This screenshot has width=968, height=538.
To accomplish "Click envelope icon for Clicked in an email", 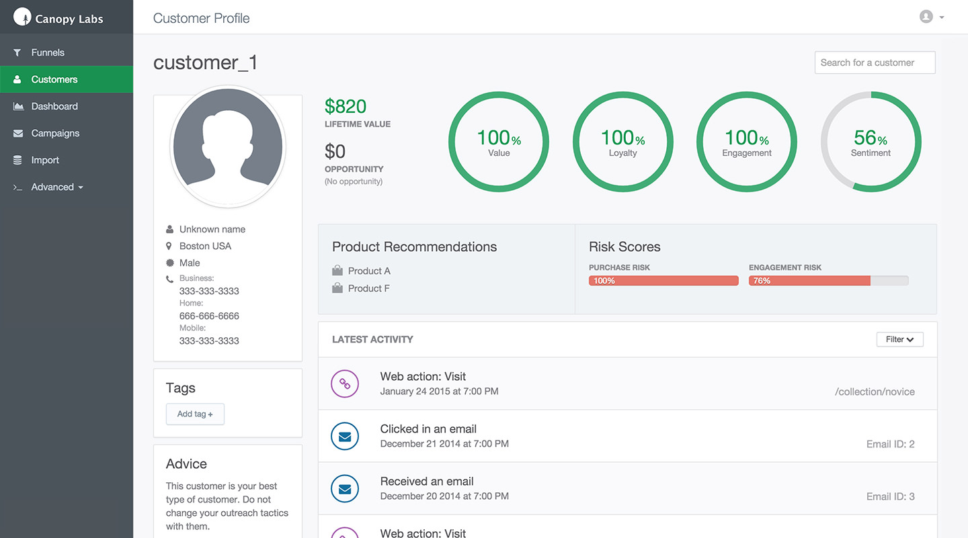I will 345,436.
